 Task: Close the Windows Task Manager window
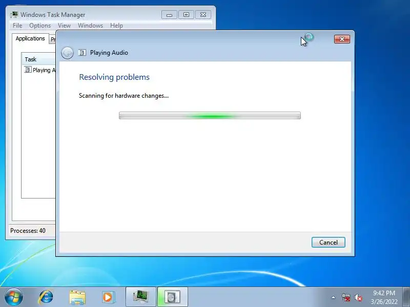203,15
